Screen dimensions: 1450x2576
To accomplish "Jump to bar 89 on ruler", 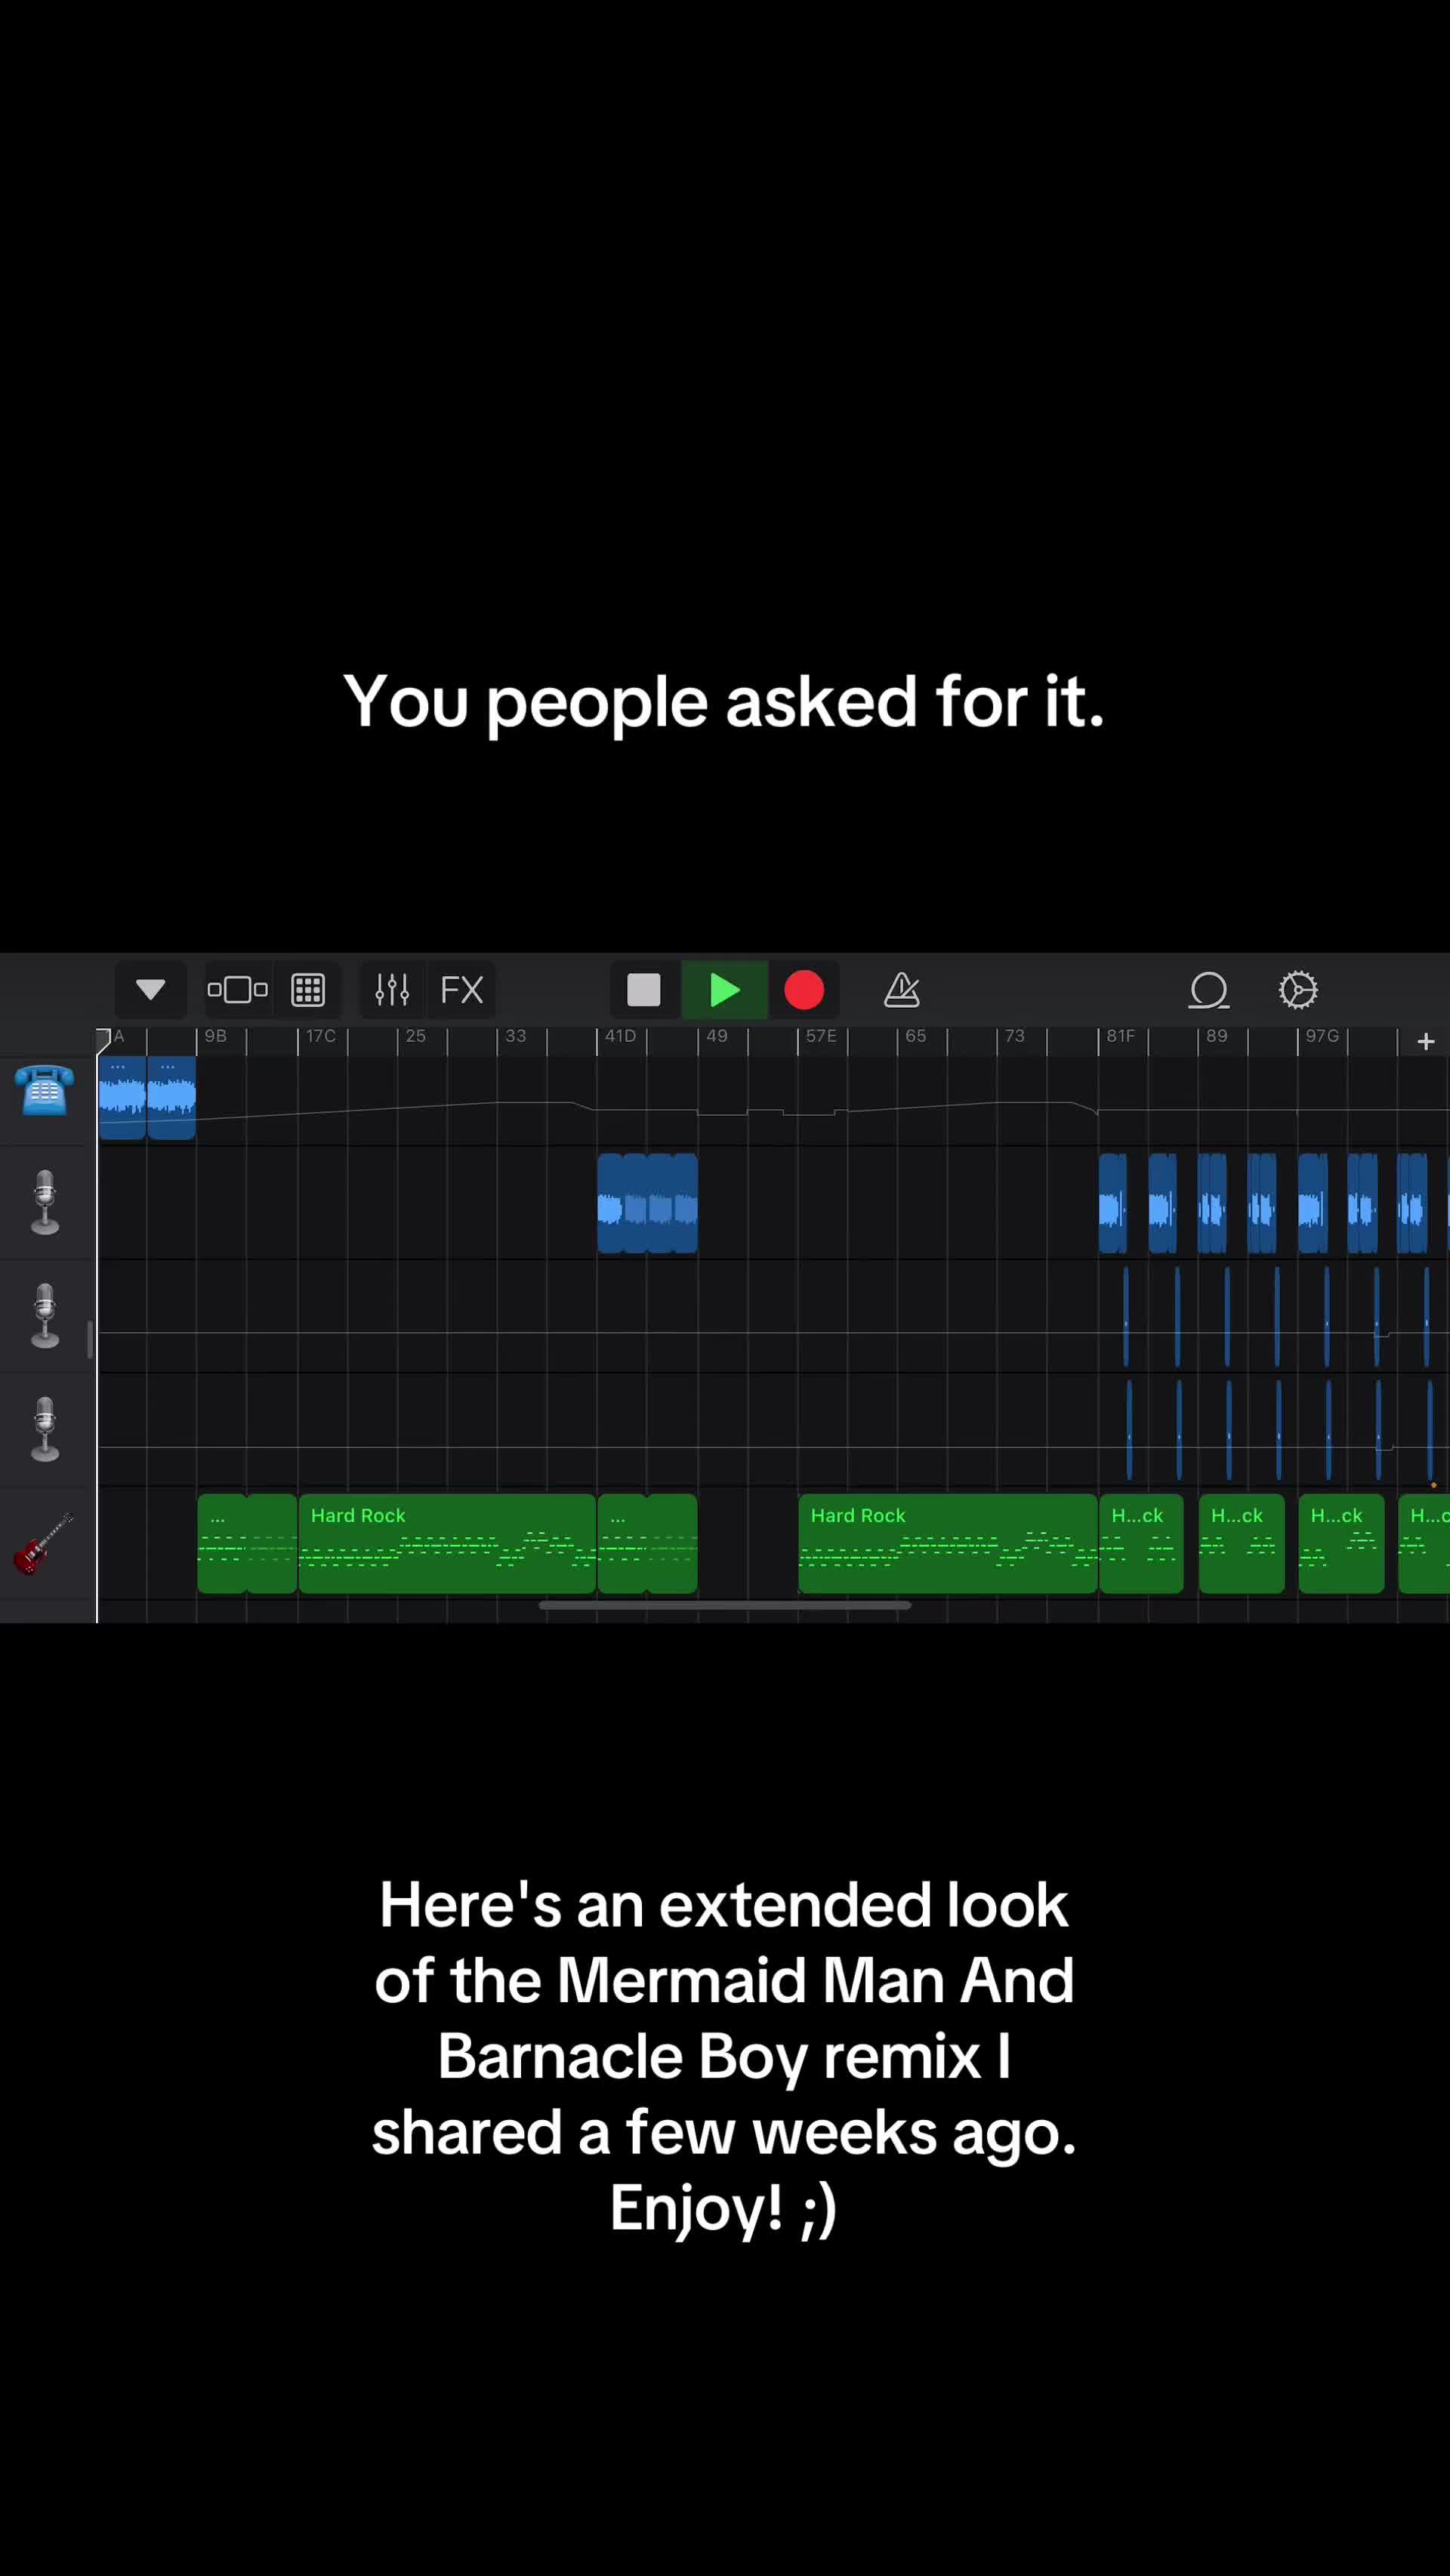I will pos(1216,1036).
